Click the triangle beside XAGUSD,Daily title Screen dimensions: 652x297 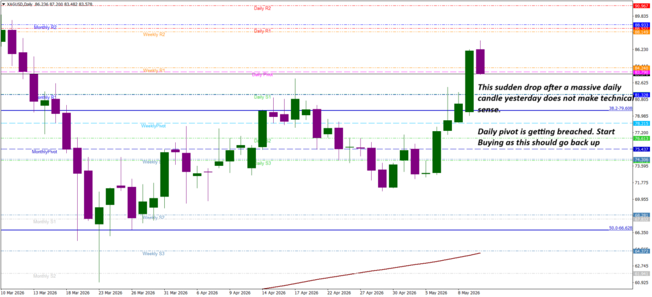(3, 3)
